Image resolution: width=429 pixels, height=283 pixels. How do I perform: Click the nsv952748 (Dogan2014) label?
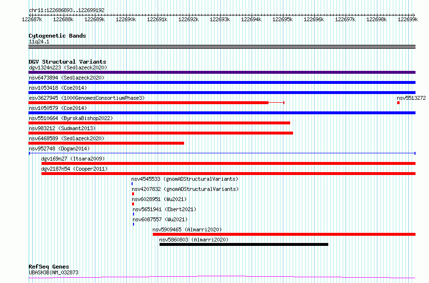click(59, 148)
